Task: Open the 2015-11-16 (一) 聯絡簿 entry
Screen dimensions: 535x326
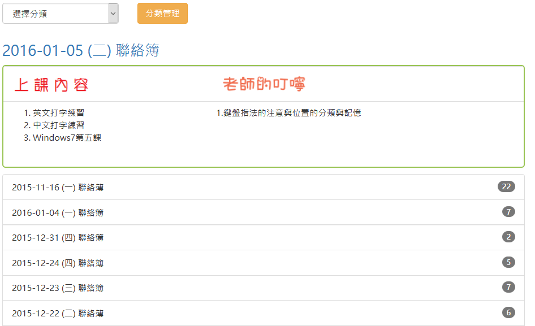Action: click(x=58, y=188)
